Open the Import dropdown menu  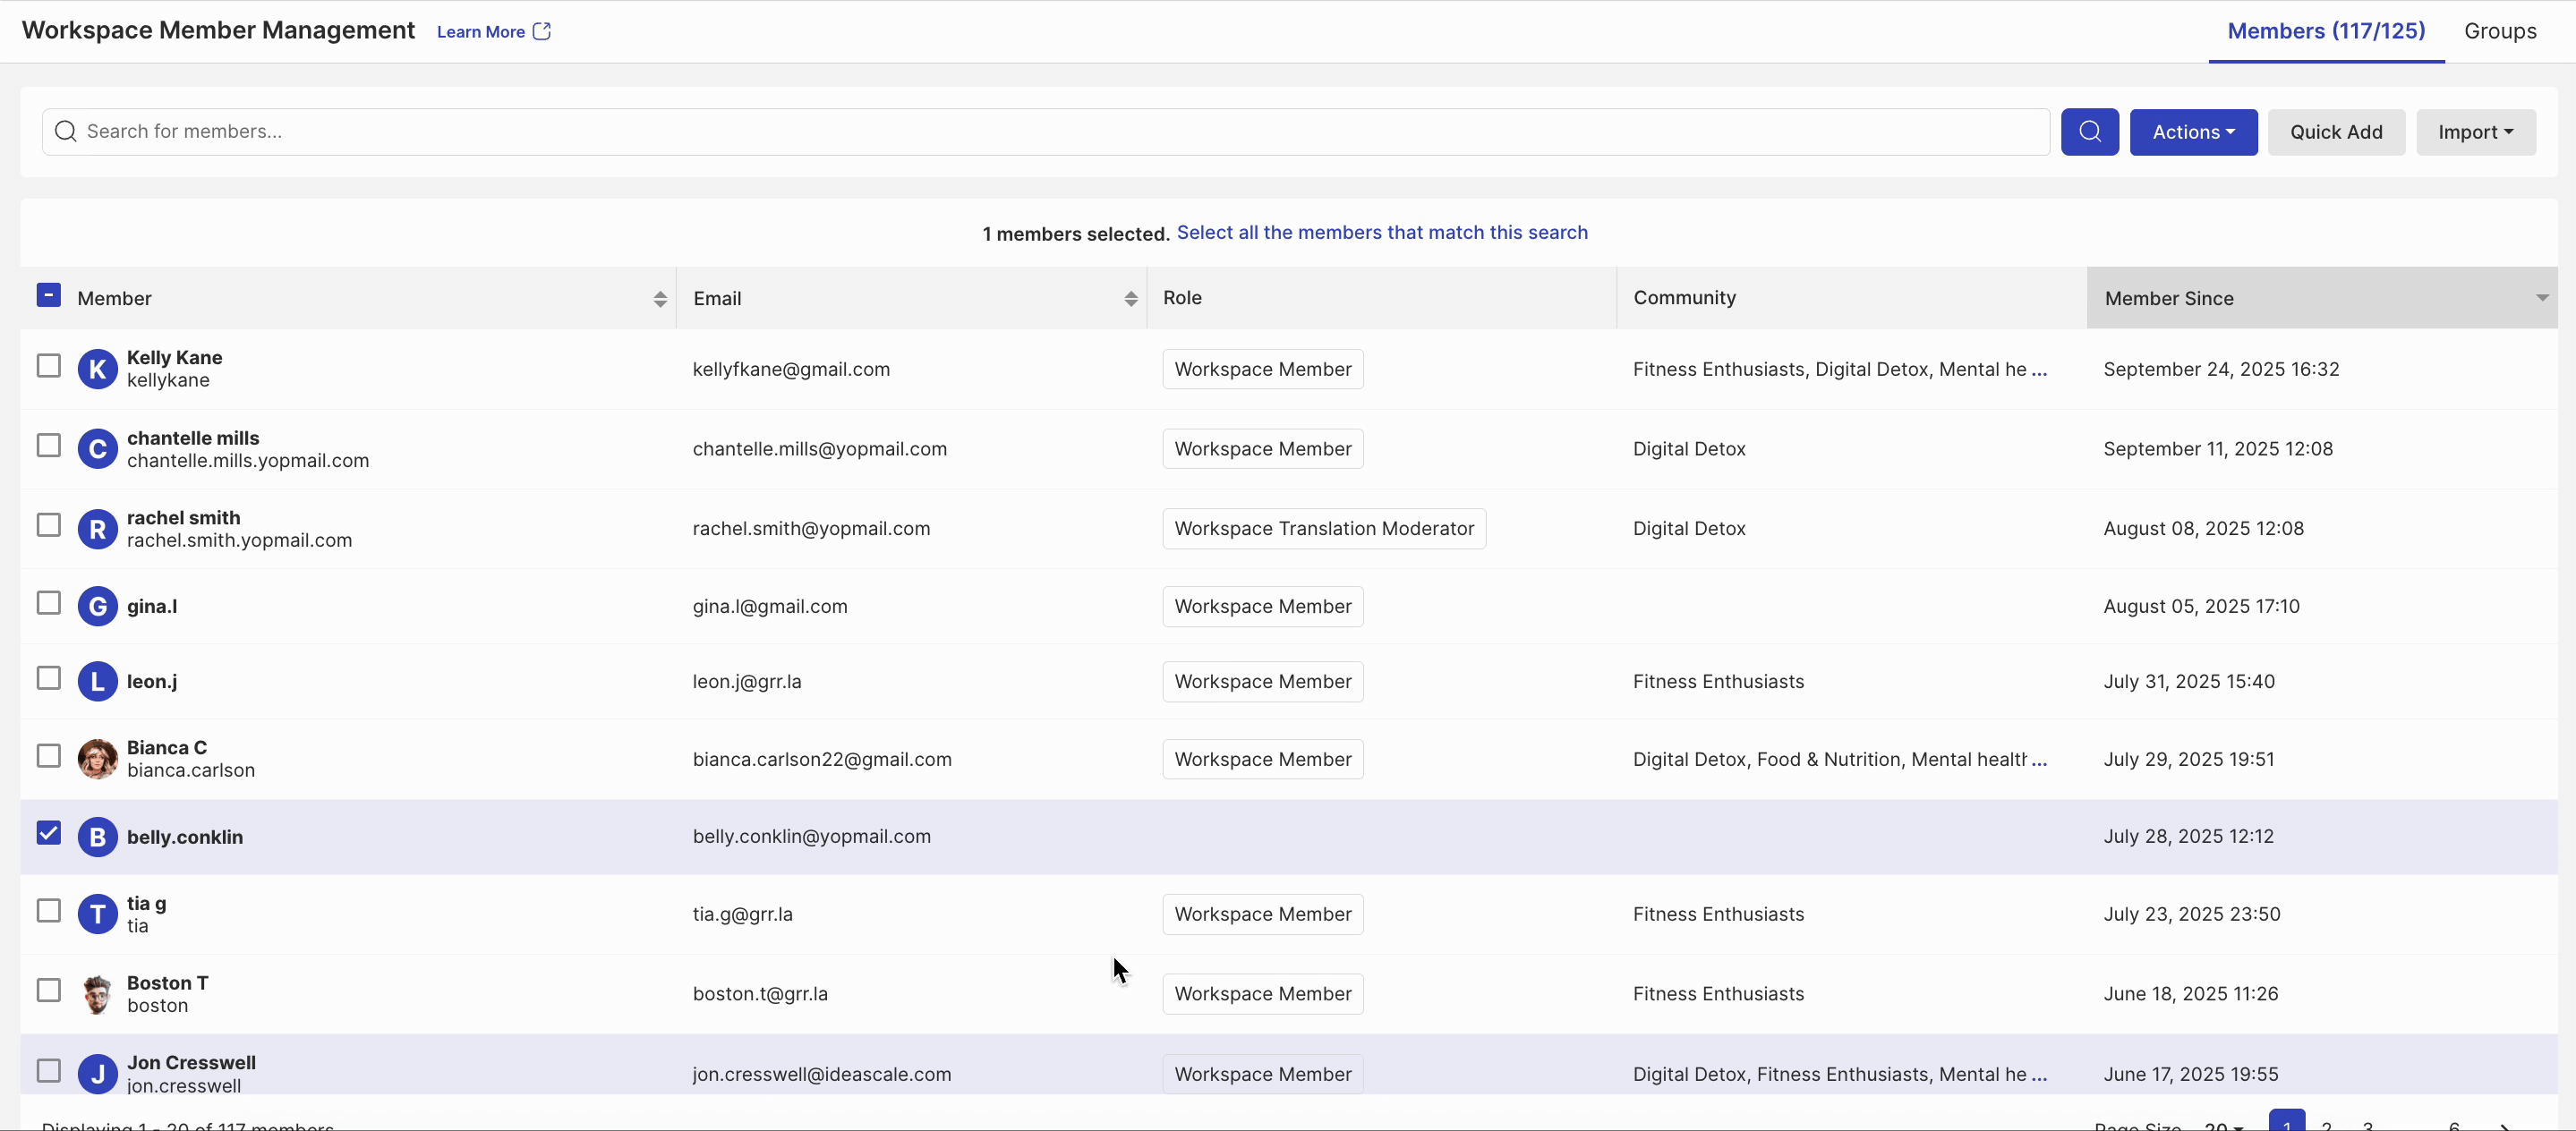click(2475, 132)
